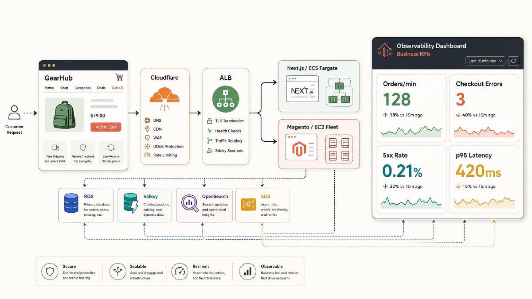Screen dimensions: 532x299
Task: Click the 32% vs 15m ago text
Action: click(x=406, y=186)
